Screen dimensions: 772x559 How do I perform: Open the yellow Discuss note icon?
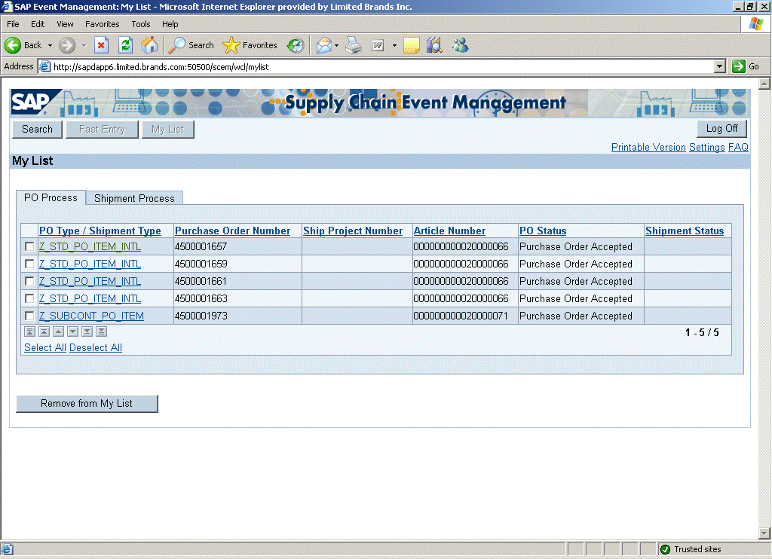pyautogui.click(x=411, y=45)
